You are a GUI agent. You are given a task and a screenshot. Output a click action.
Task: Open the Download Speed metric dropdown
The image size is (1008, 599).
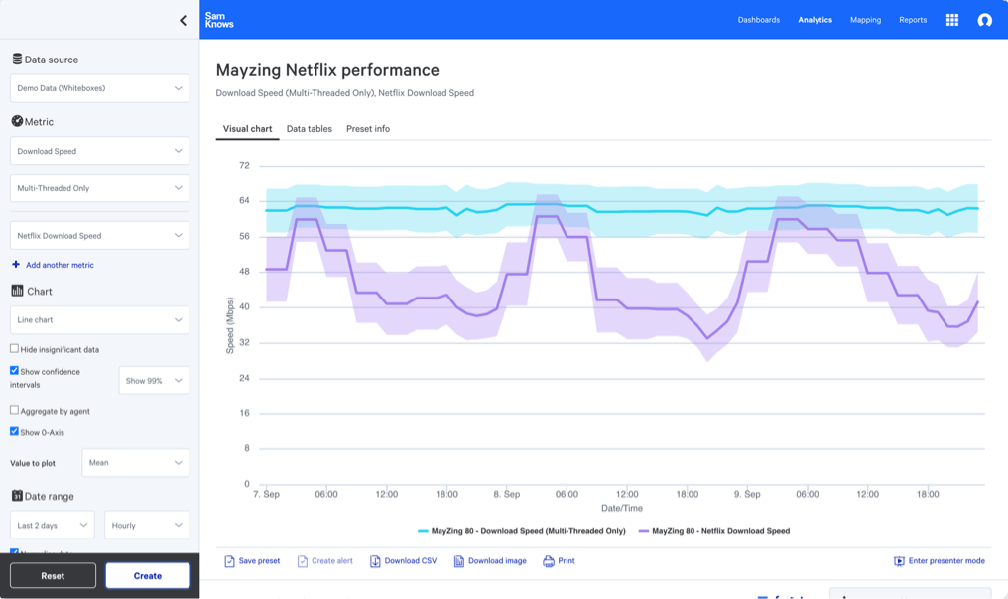click(99, 151)
